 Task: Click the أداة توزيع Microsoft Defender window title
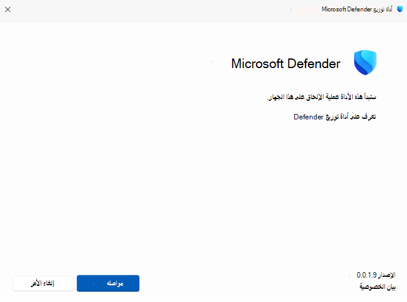point(357,10)
